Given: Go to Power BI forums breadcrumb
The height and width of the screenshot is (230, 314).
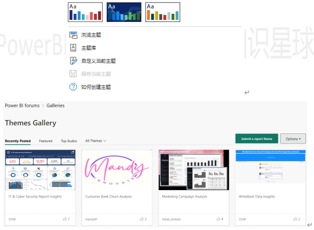Looking at the screenshot, I should pos(22,105).
